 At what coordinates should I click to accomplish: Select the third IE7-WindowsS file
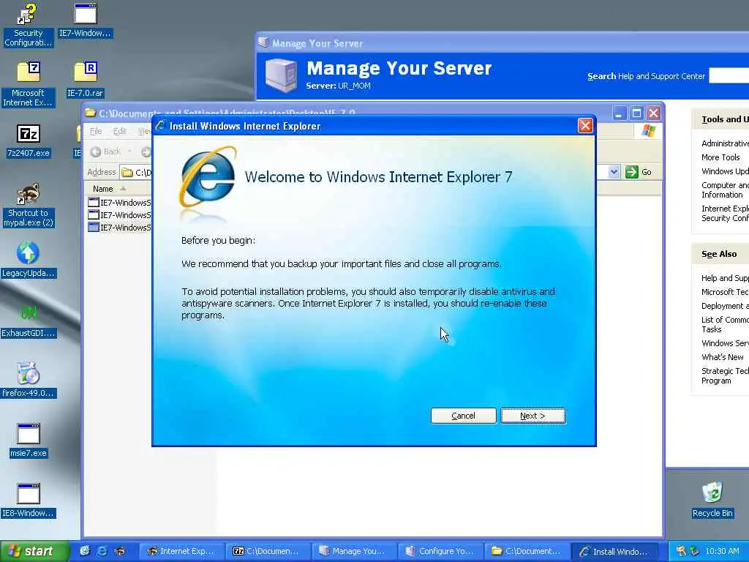119,228
